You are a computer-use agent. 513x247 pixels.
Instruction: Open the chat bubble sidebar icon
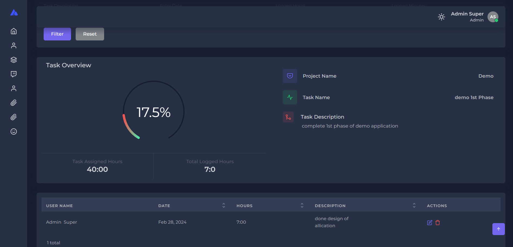(x=14, y=74)
